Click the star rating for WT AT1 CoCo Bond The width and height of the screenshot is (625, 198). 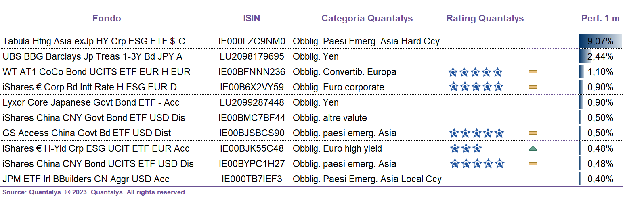click(475, 72)
